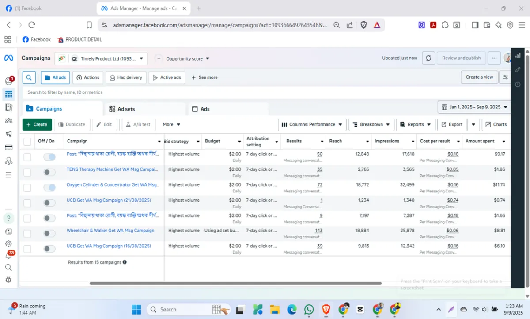Click the magnifier search icon in left sidebar
This screenshot has width=530, height=319.
pyautogui.click(x=8, y=267)
